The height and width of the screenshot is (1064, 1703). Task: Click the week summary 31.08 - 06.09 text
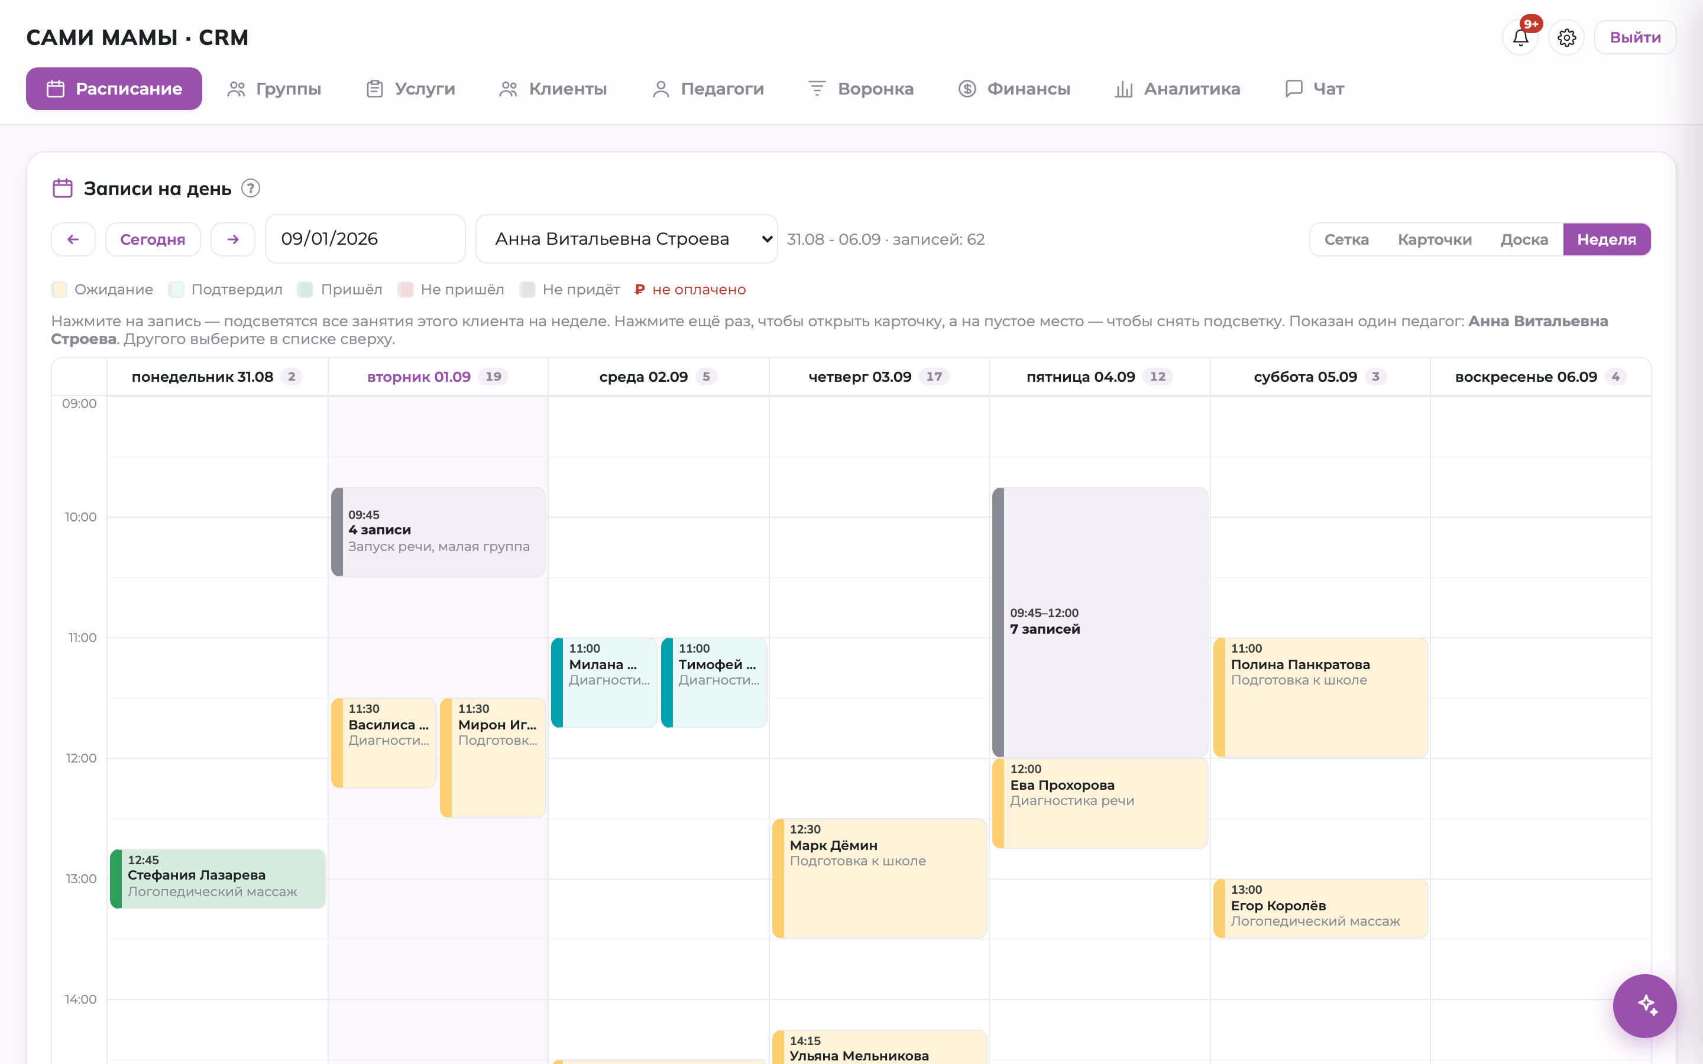pos(885,239)
